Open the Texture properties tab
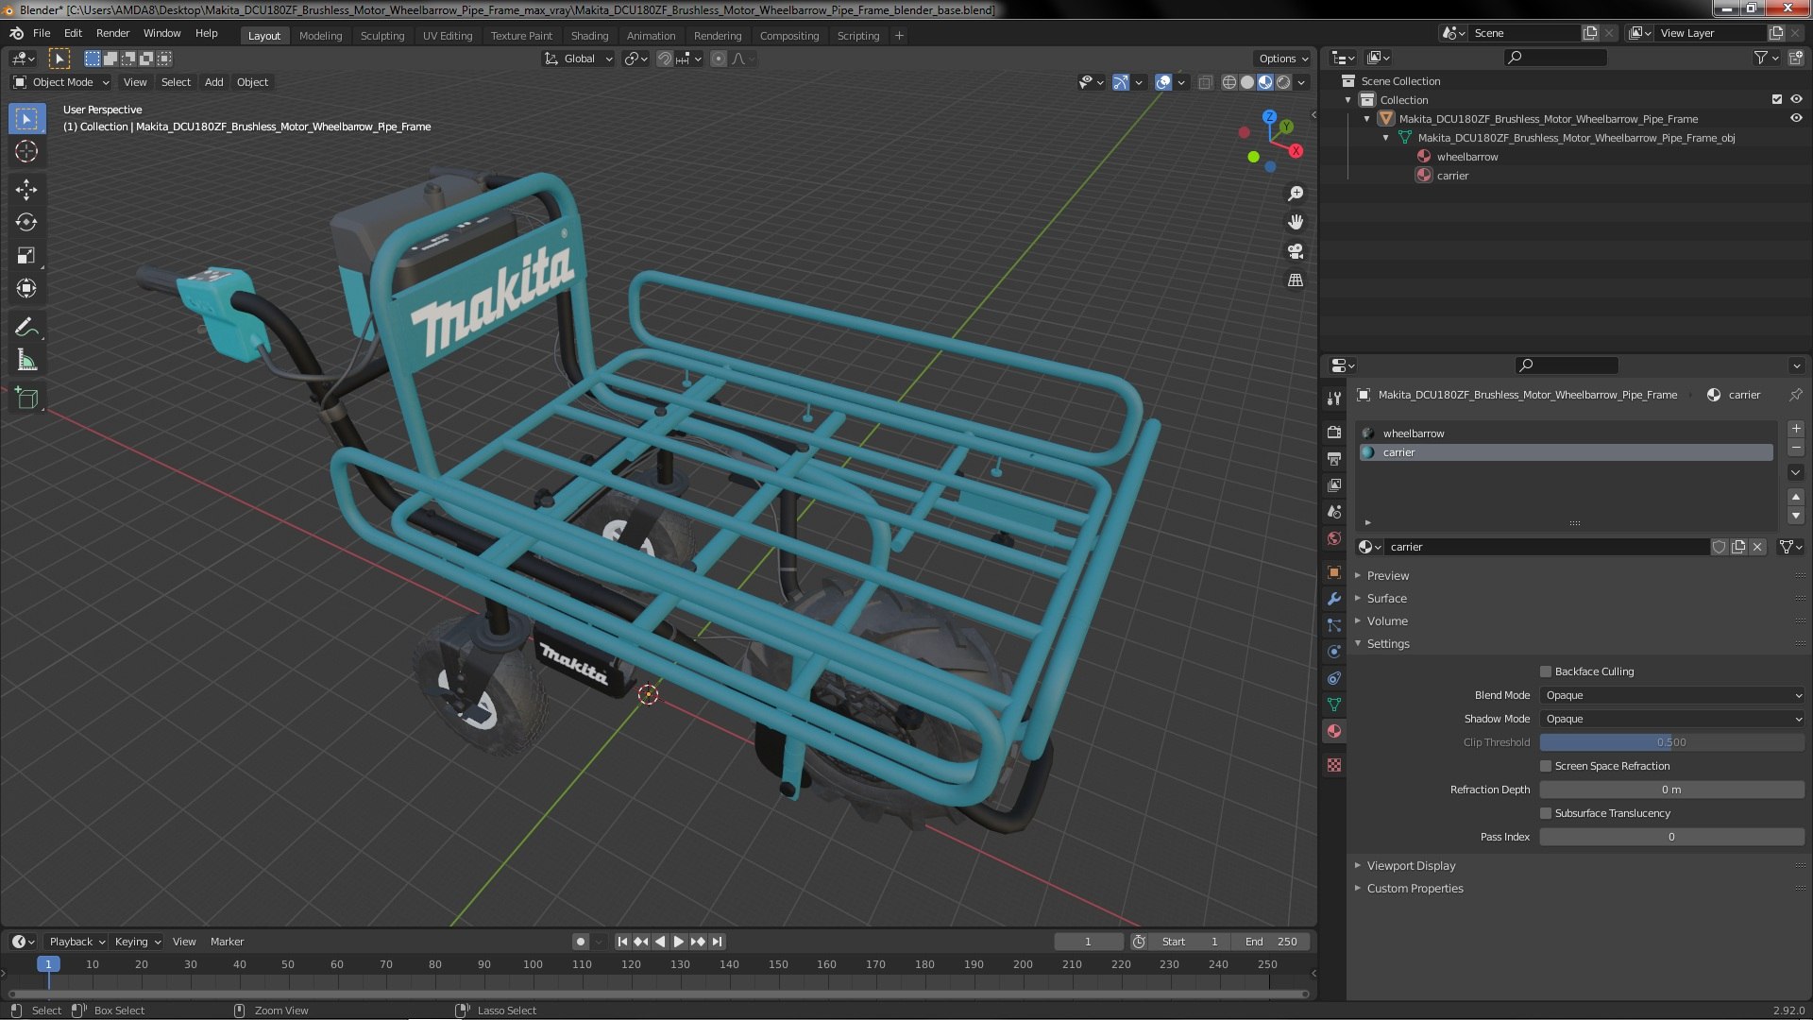This screenshot has height=1020, width=1813. pyautogui.click(x=1334, y=765)
